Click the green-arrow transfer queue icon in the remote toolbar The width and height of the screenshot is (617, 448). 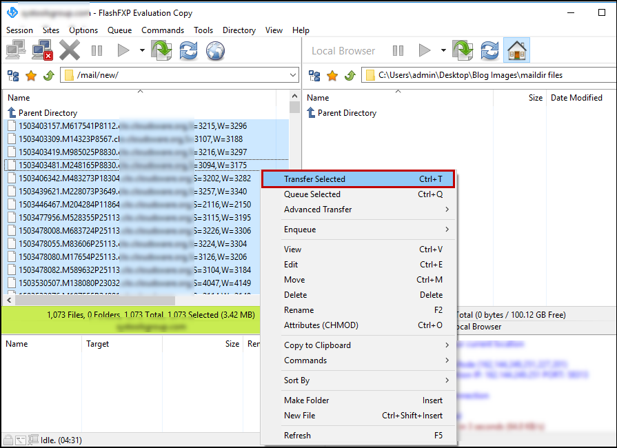tap(162, 50)
